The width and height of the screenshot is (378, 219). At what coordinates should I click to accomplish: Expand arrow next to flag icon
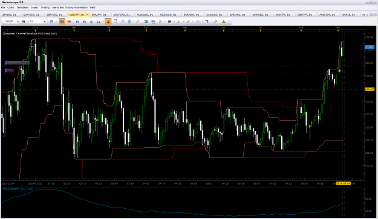coord(28,22)
